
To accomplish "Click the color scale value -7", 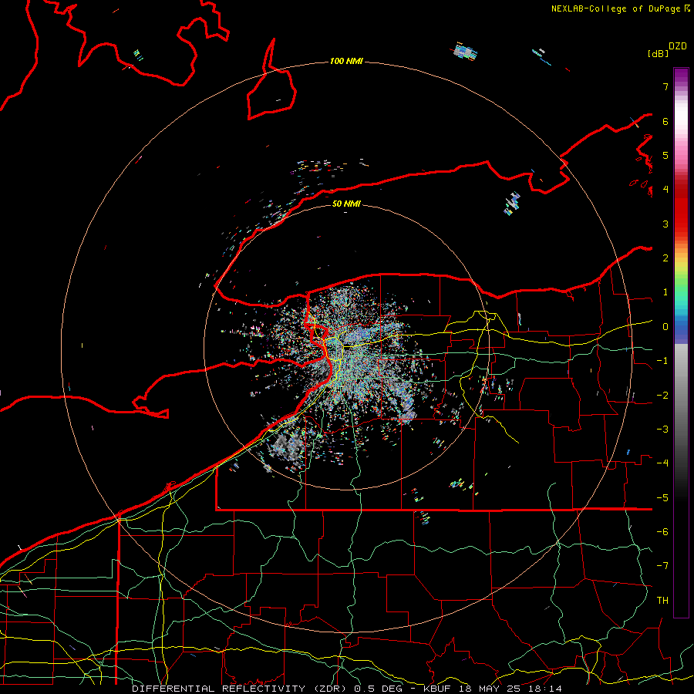I will 662,566.
